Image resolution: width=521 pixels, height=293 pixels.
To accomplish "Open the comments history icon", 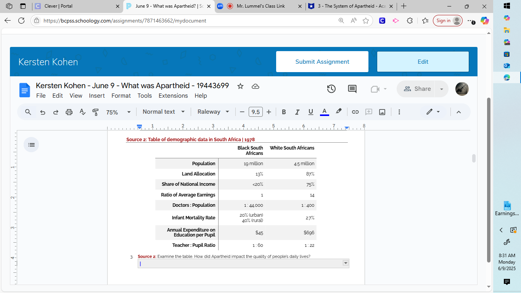I will (352, 89).
